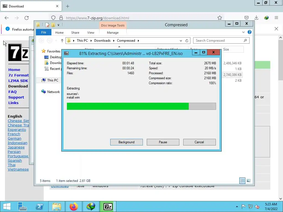Show hidden system tray icons

click(x=237, y=206)
